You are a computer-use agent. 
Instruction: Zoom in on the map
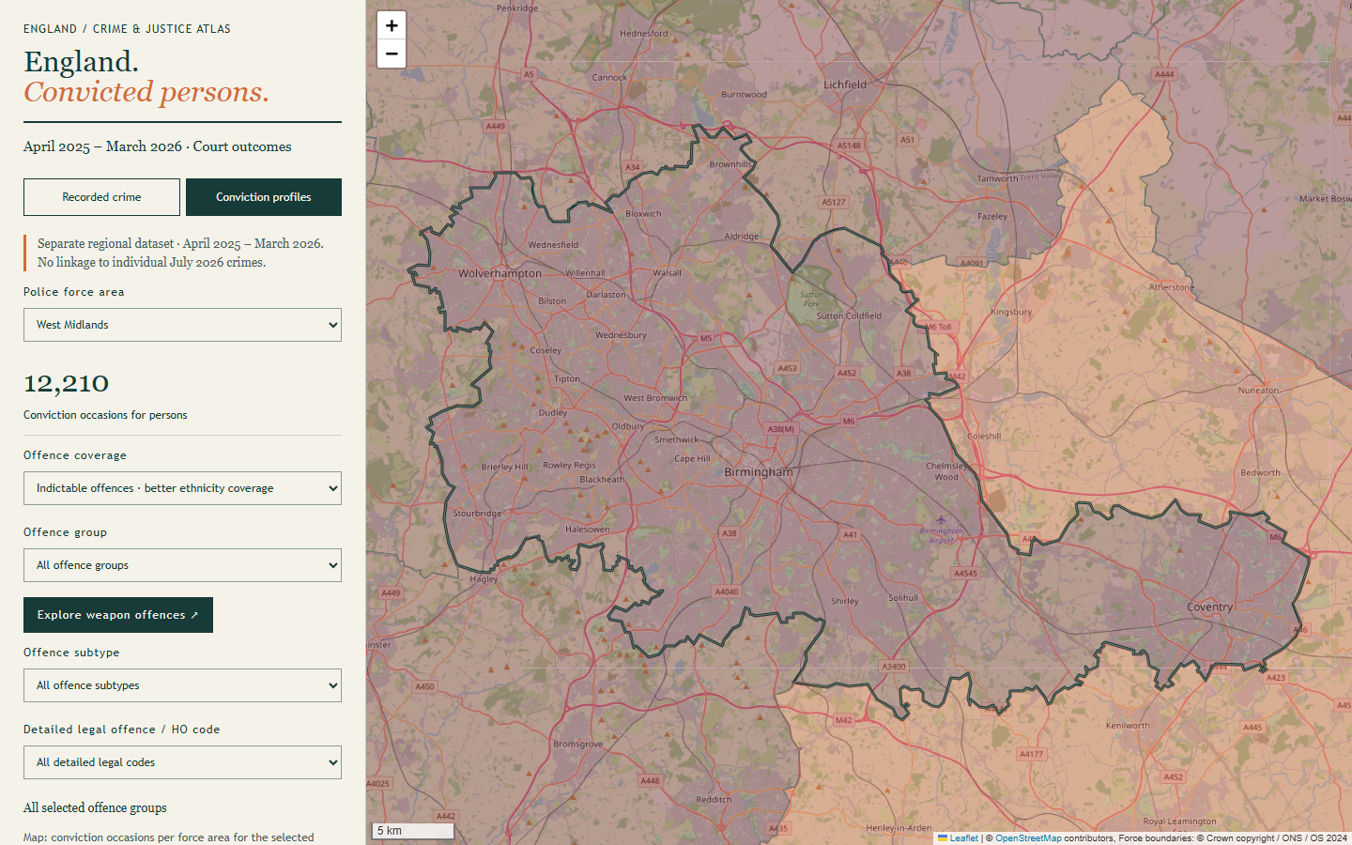click(x=392, y=25)
